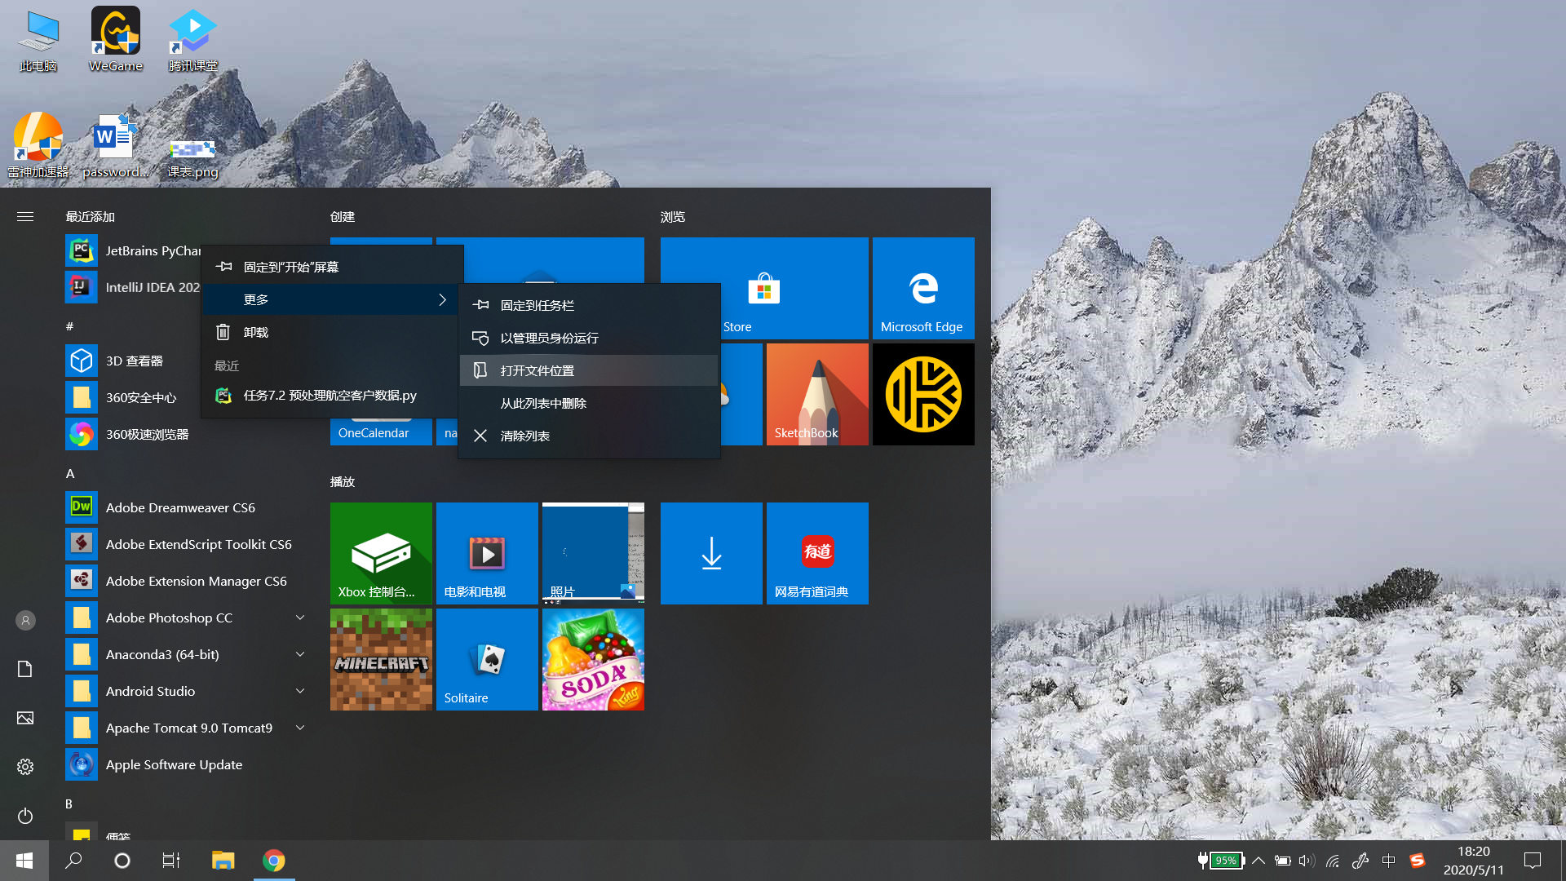Launch 360极速浏览器 from app list

tap(188, 434)
